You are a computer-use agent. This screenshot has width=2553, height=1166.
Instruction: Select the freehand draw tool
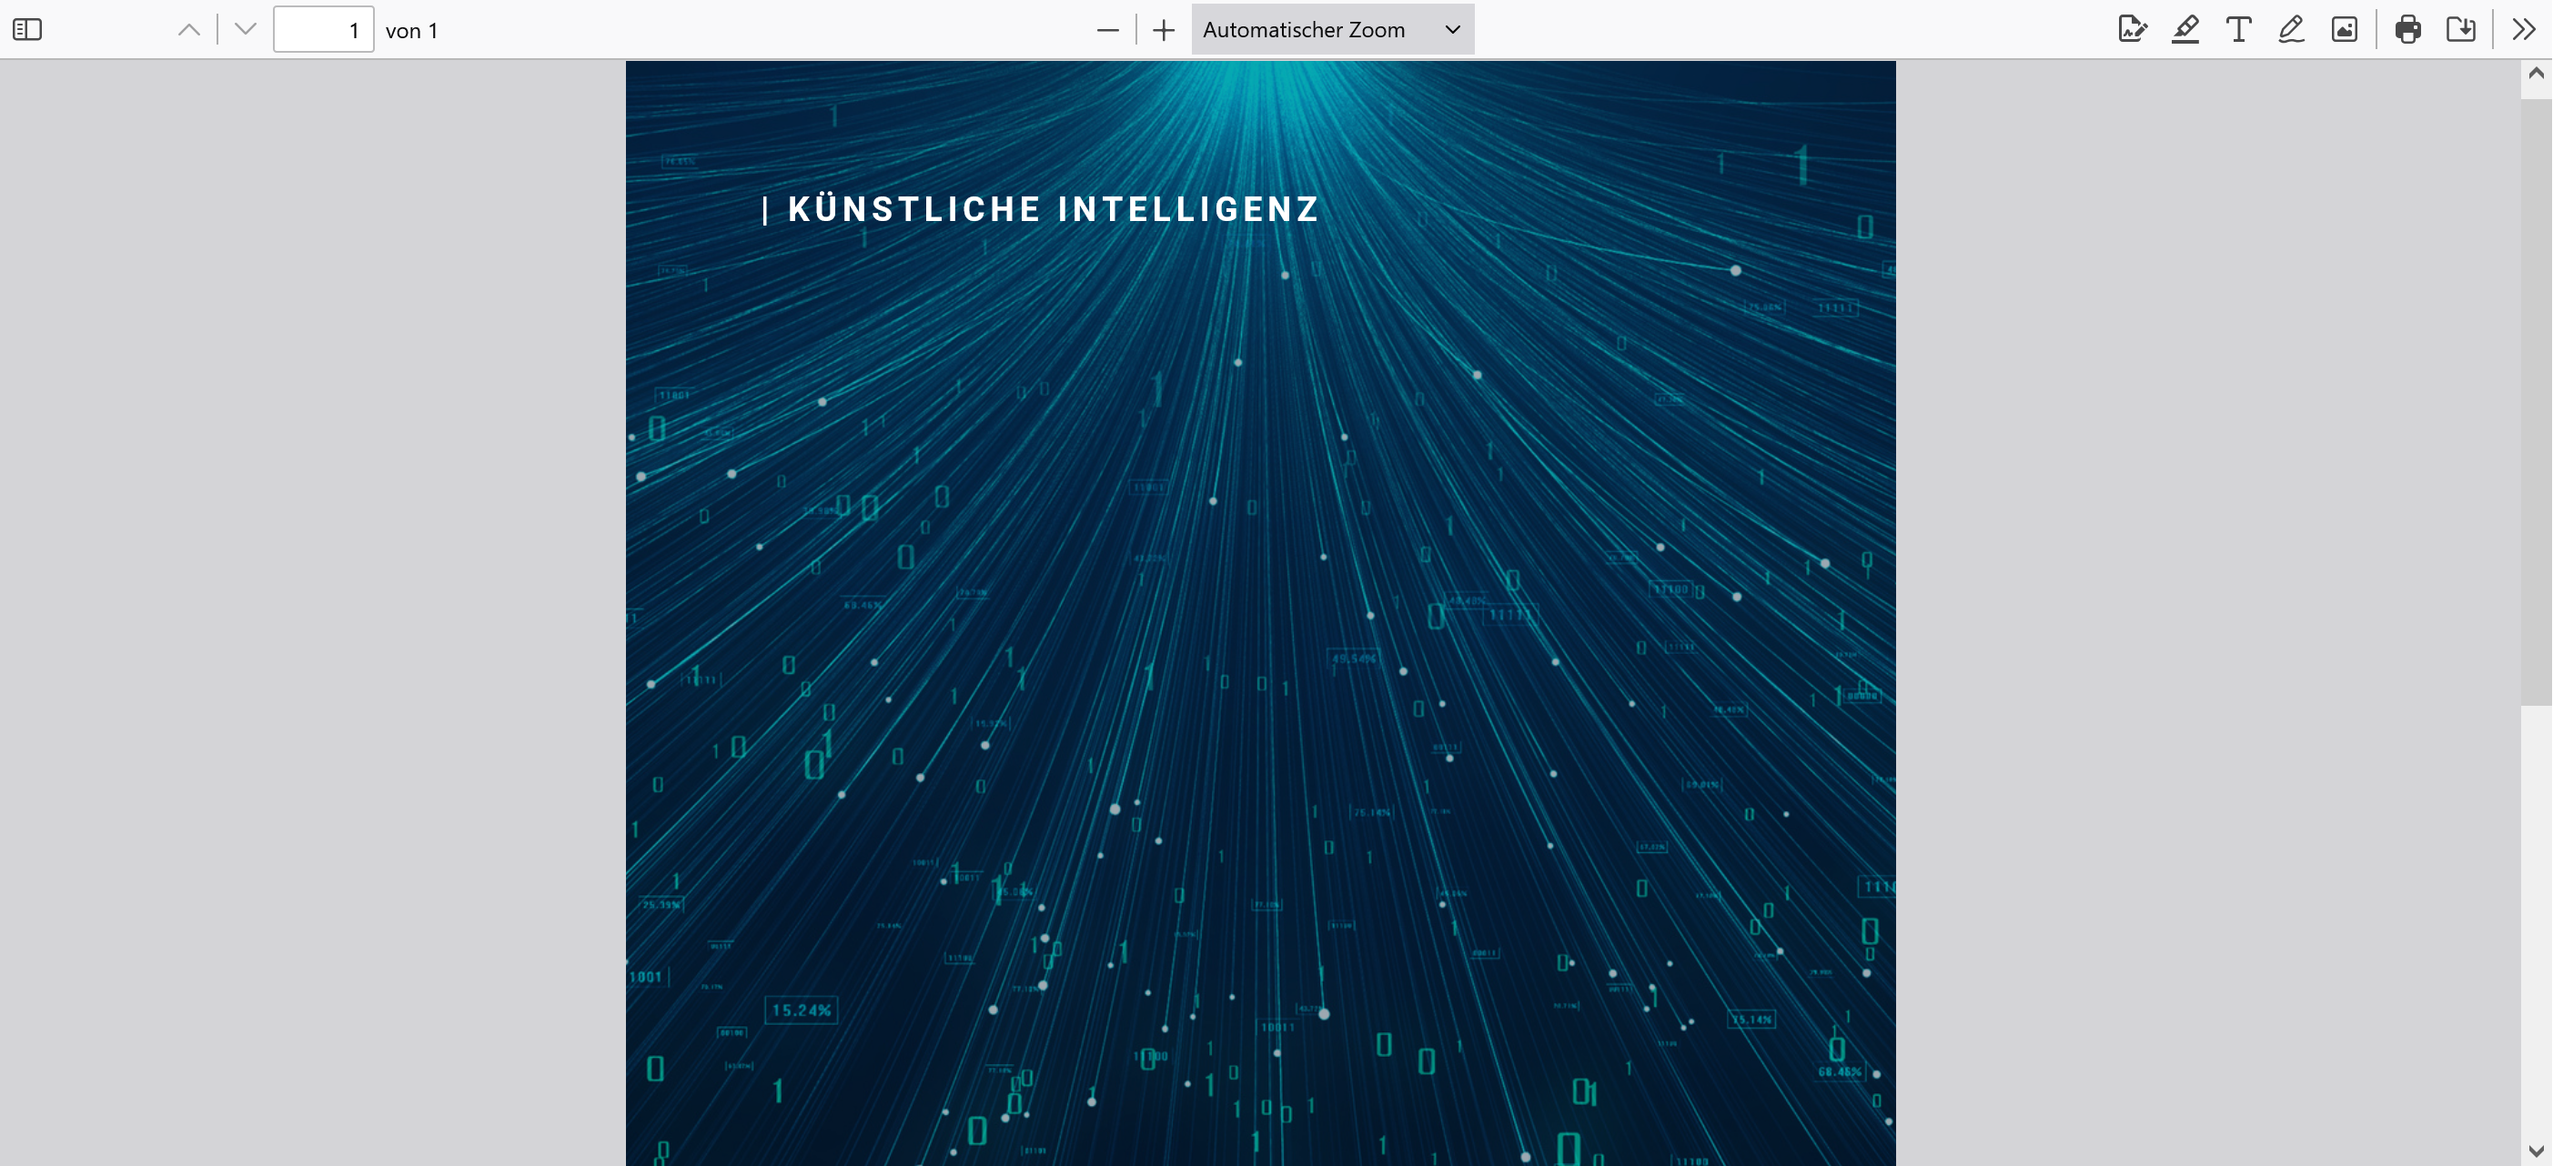2291,30
